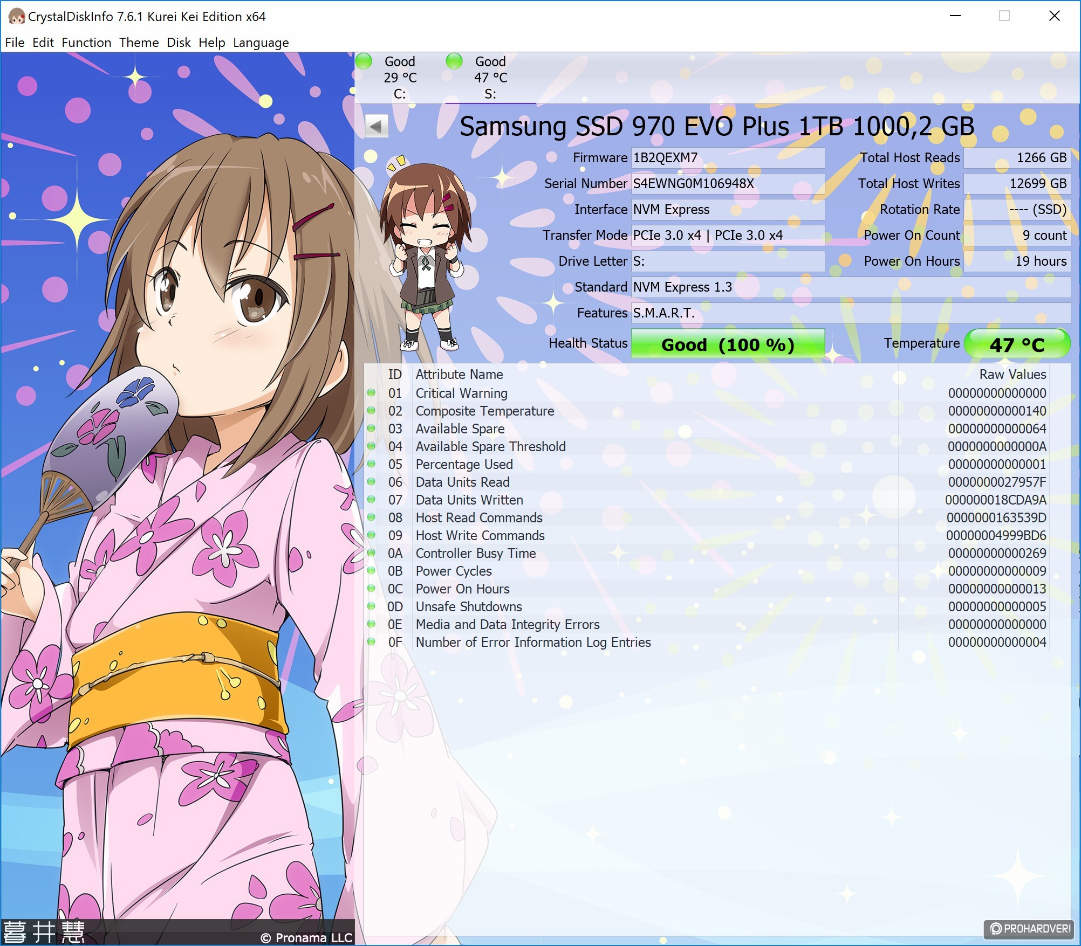Select the Host Write Commands attribute name
Screen dimensions: 1081x946
pyautogui.click(x=480, y=535)
